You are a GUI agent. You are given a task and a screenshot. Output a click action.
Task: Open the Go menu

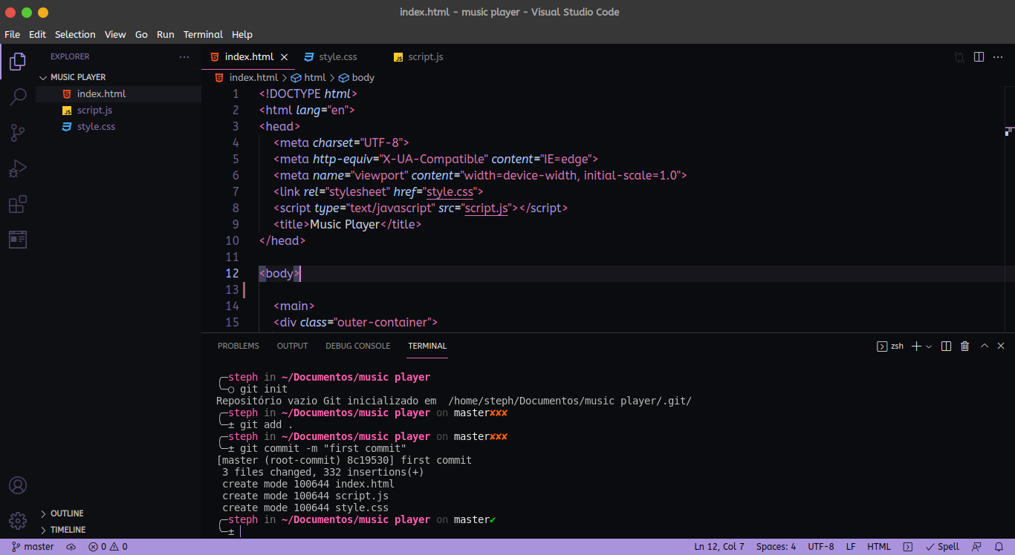(x=141, y=34)
